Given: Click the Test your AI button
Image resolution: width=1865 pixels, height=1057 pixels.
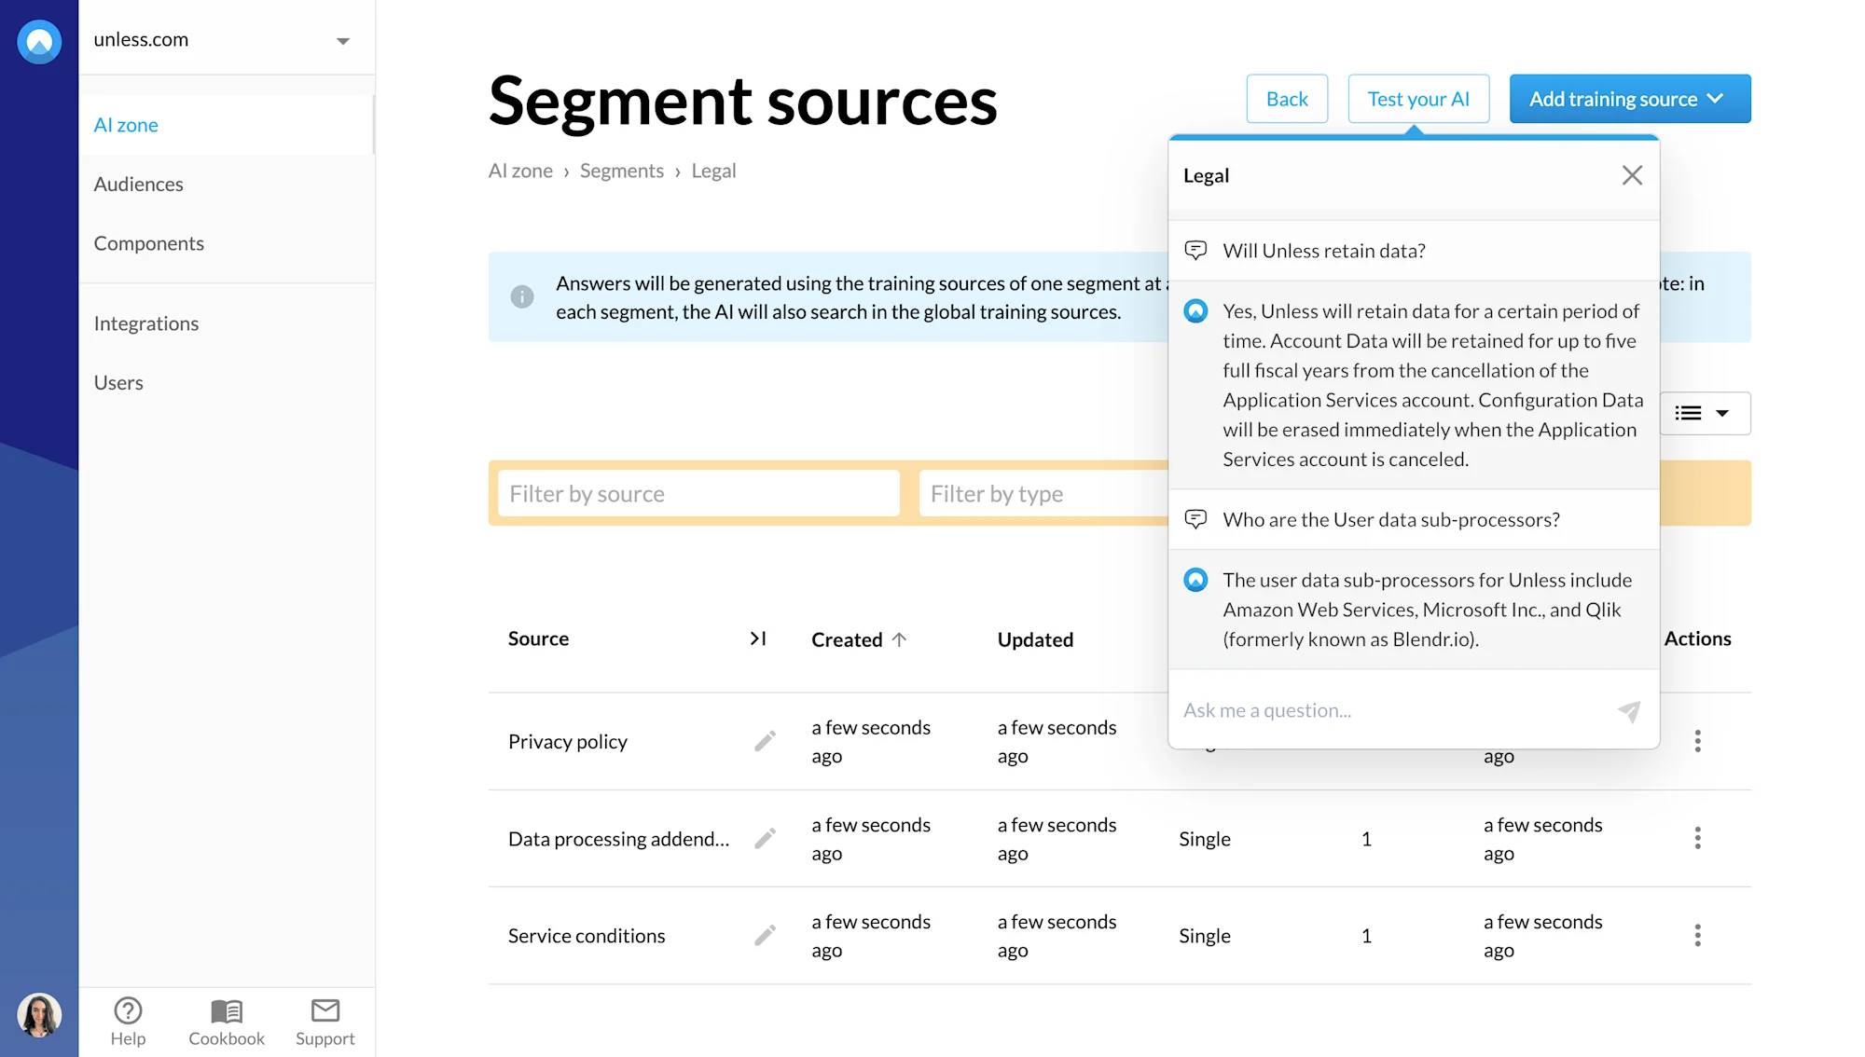Looking at the screenshot, I should point(1417,98).
